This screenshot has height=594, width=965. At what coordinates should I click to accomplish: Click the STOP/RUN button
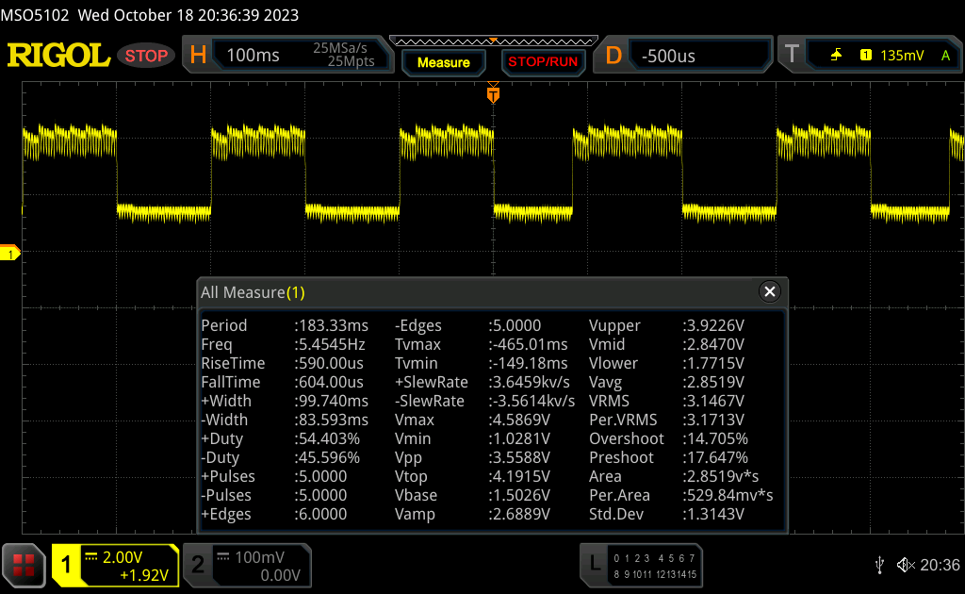543,62
